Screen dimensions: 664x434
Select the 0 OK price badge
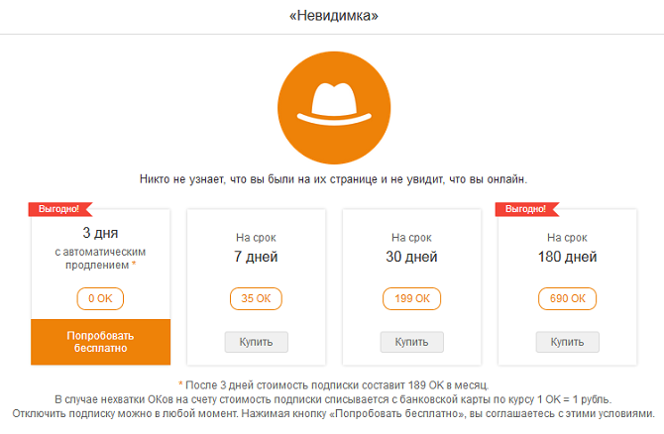100,298
